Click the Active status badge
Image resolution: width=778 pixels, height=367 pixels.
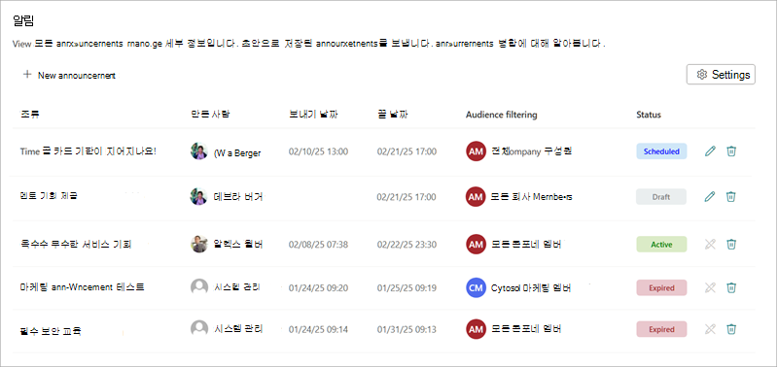click(661, 244)
